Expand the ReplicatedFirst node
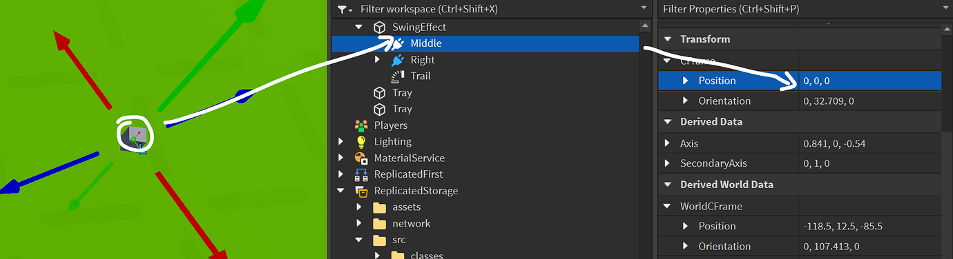 tap(340, 174)
